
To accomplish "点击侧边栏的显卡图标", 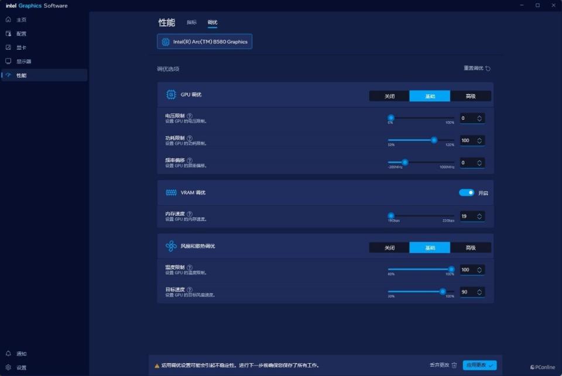I will pyautogui.click(x=8, y=47).
